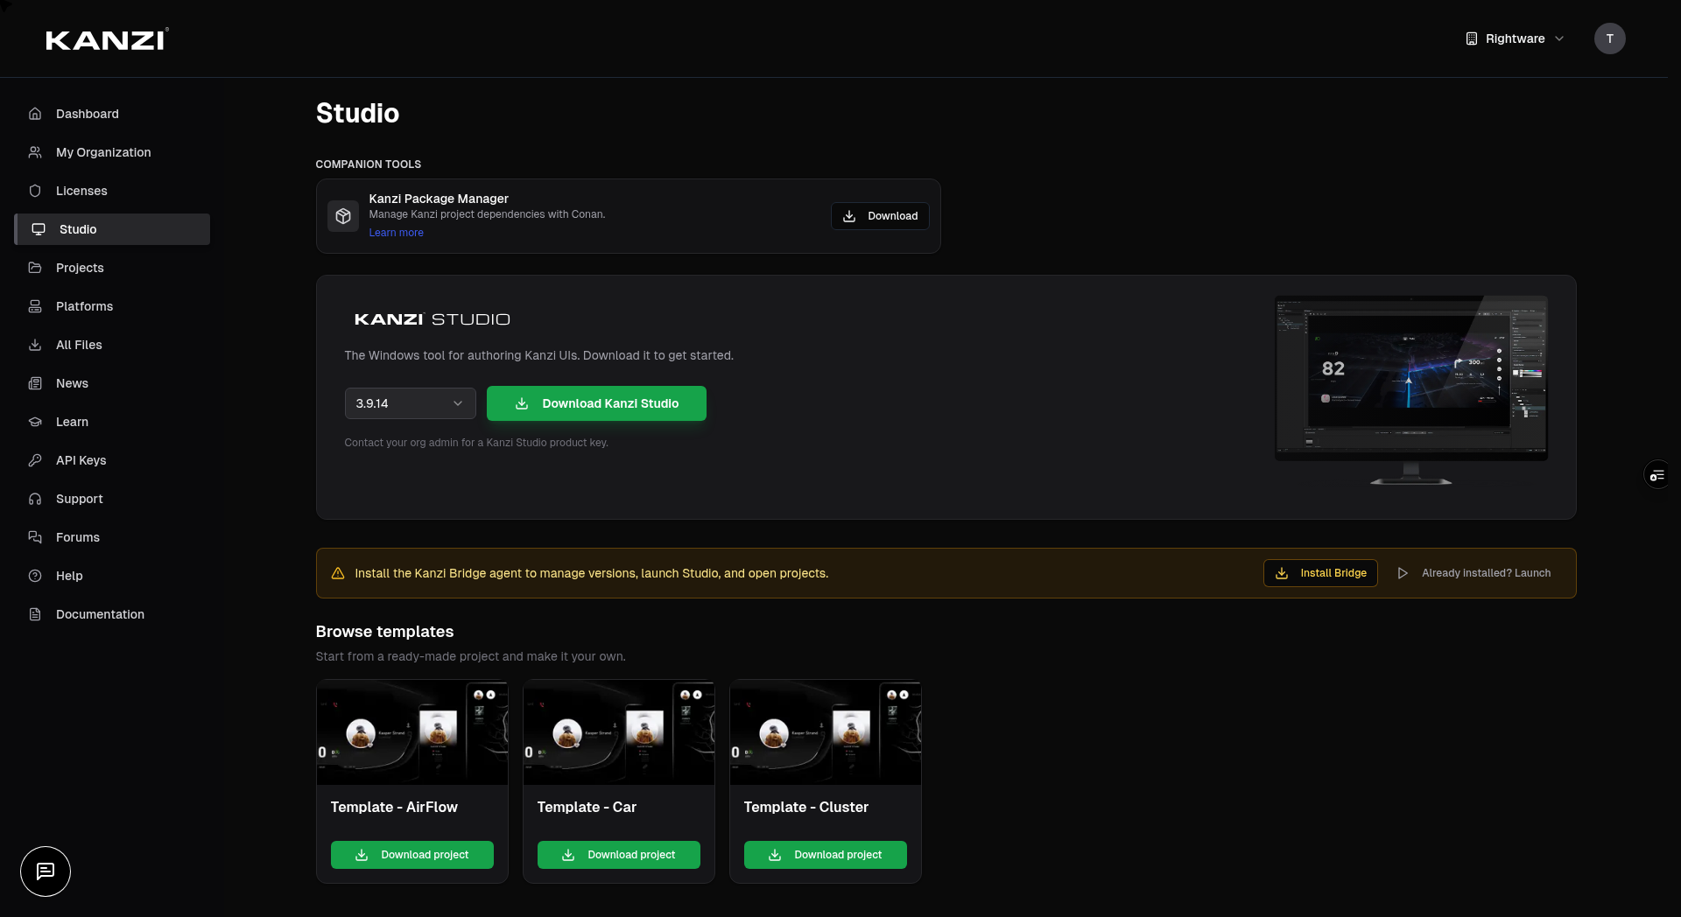The width and height of the screenshot is (1681, 917).
Task: Click the Dashboard home icon
Action: [35, 114]
